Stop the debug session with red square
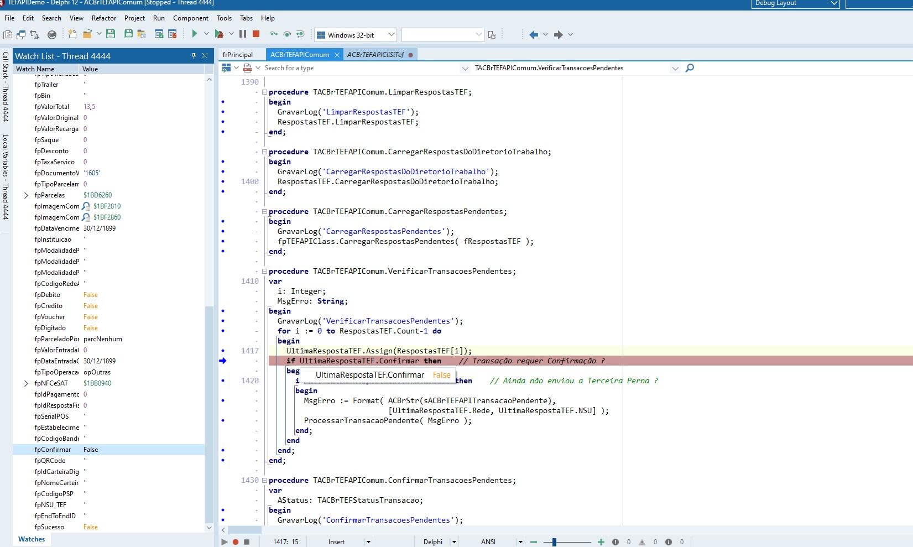The width and height of the screenshot is (913, 547). point(256,34)
